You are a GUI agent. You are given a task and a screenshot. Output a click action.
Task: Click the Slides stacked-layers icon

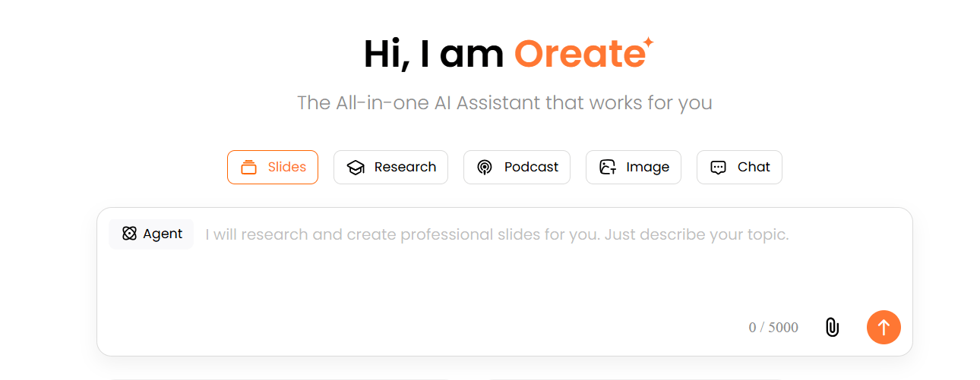click(x=248, y=168)
